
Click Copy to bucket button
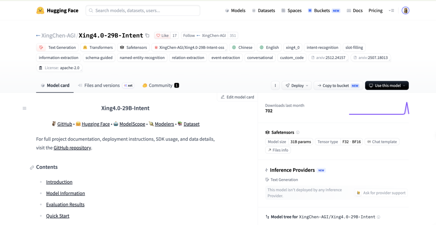pos(338,85)
